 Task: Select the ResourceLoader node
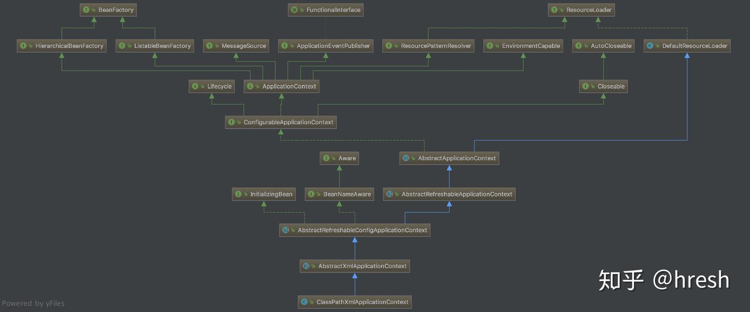[581, 10]
